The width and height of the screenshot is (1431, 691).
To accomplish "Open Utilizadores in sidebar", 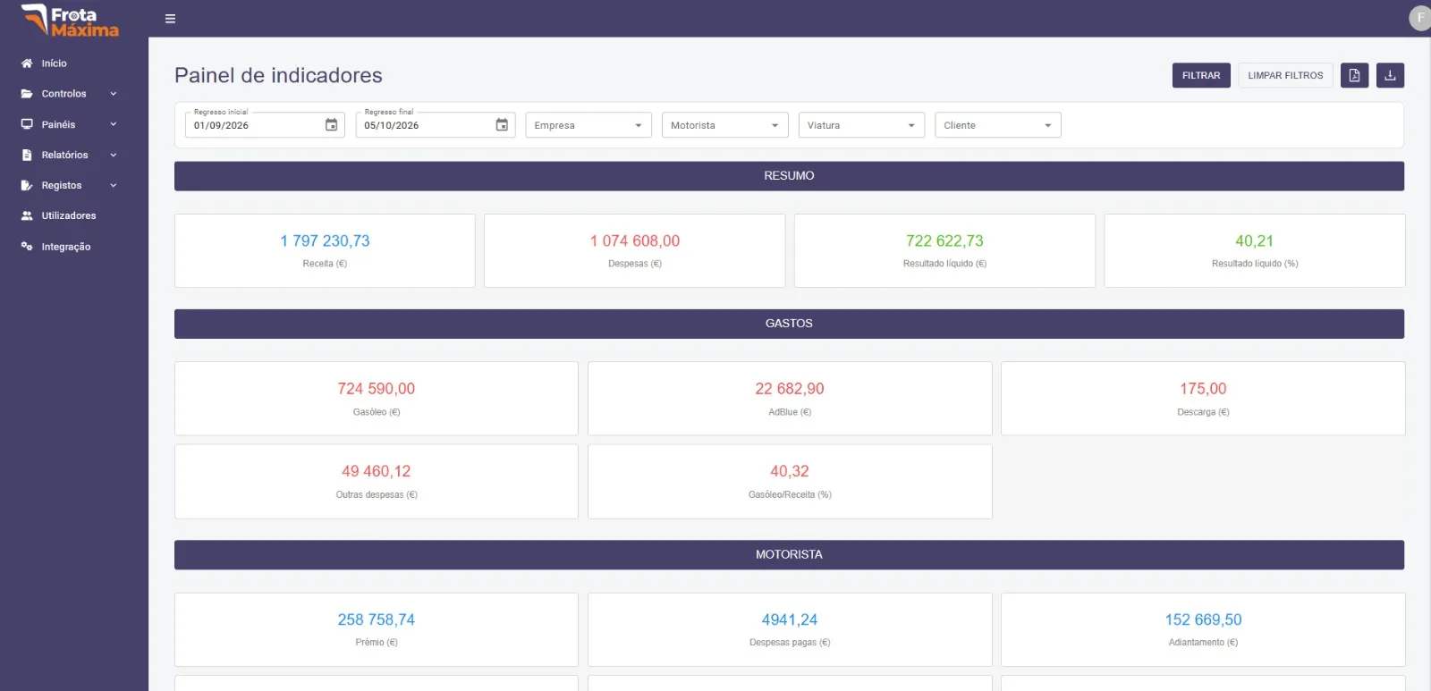I will click(69, 215).
